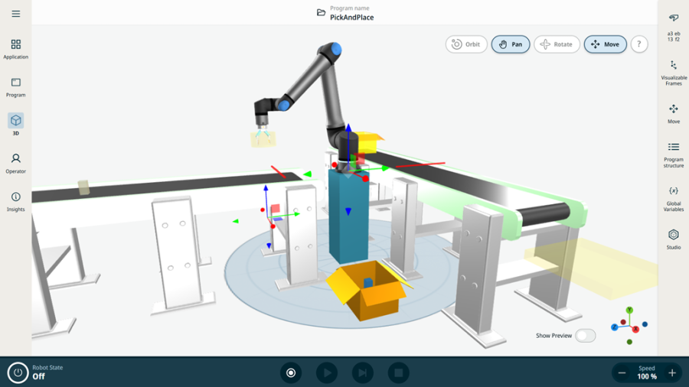
Task: Click the robot power state button
Action: (x=18, y=372)
